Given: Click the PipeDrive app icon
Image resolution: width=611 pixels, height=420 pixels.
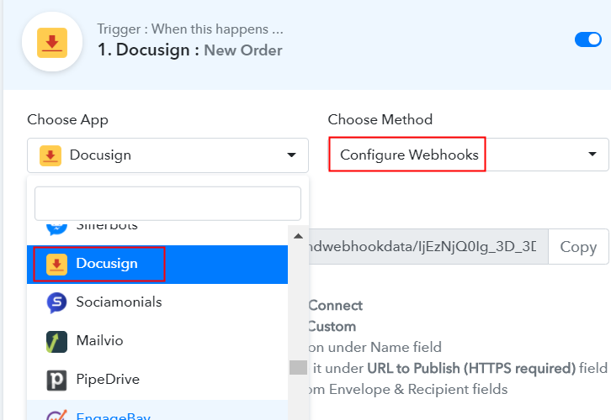Looking at the screenshot, I should (56, 380).
